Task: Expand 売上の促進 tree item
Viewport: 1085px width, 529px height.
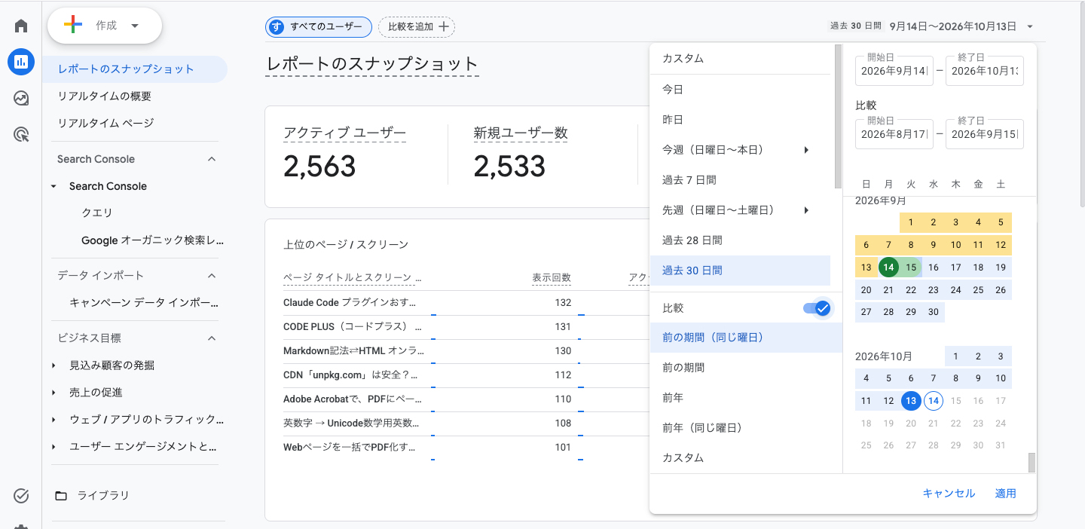Action: click(53, 393)
